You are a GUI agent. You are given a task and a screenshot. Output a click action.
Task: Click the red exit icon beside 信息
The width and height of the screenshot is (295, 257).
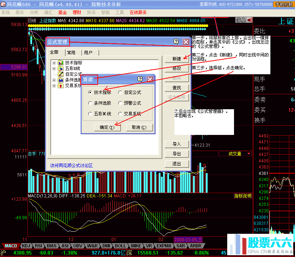249,20
